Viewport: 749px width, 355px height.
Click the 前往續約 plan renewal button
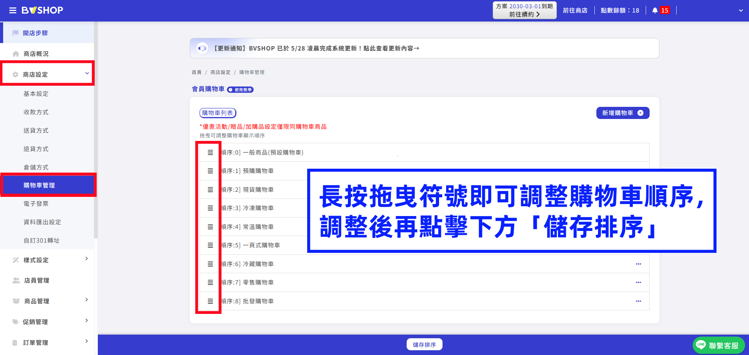[x=524, y=10]
